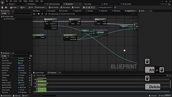Open My Blueprint settings gear
Viewport: 172px width, 97px height.
click(31, 56)
